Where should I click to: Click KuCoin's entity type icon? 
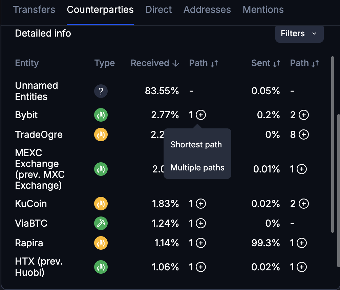coord(101,204)
